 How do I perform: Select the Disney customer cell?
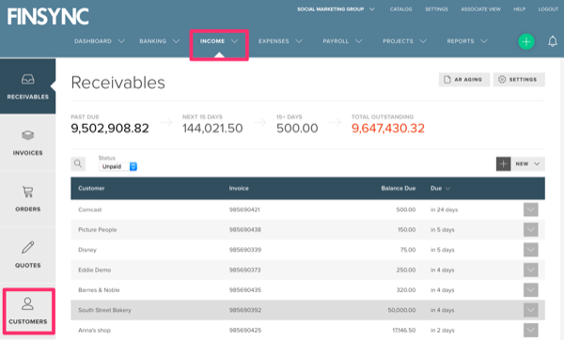[87, 250]
